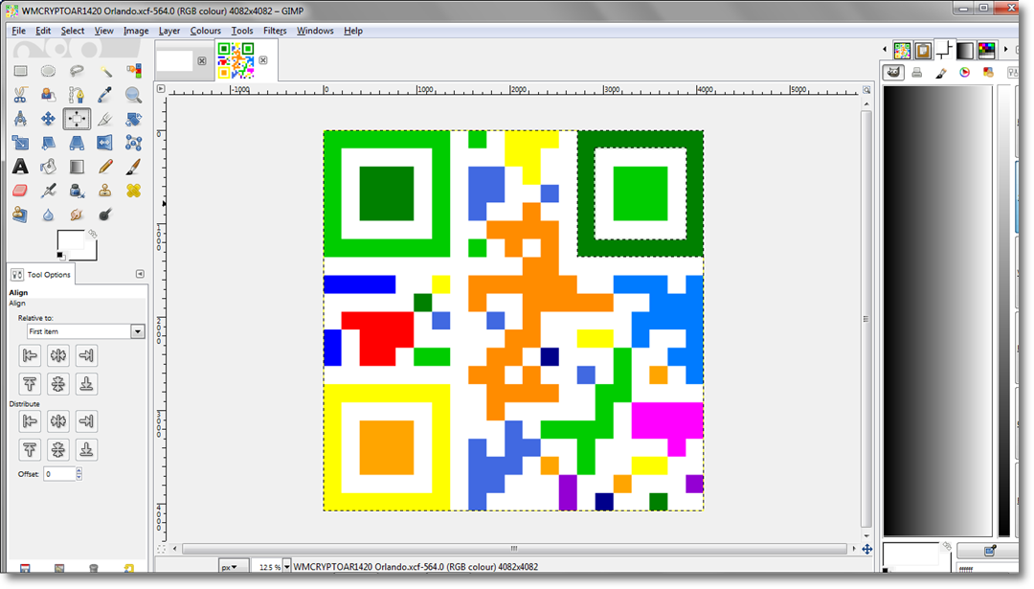Viewport: 1034px width, 589px height.
Task: Distribute right edges of targets
Action: (x=86, y=420)
